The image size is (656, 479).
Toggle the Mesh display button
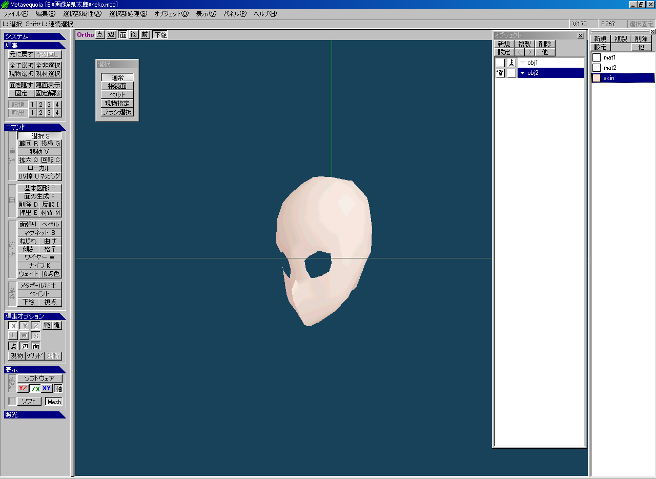coord(54,402)
